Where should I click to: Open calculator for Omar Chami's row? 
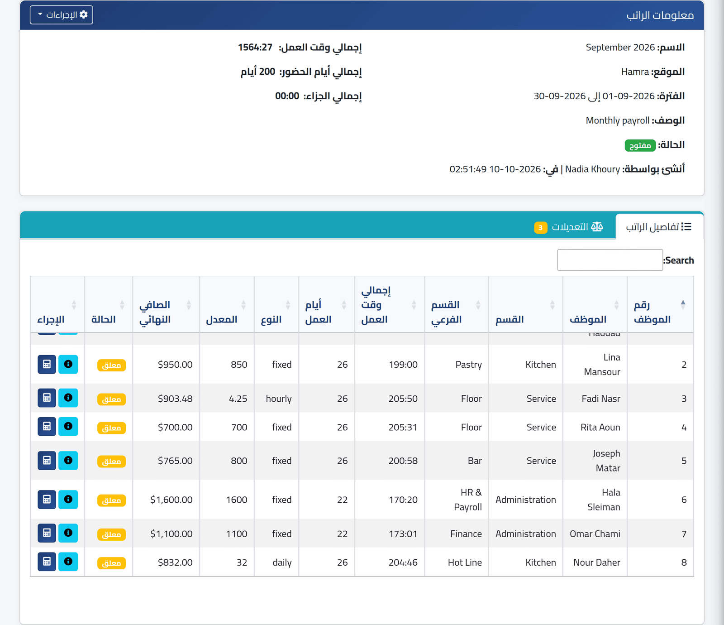click(47, 533)
